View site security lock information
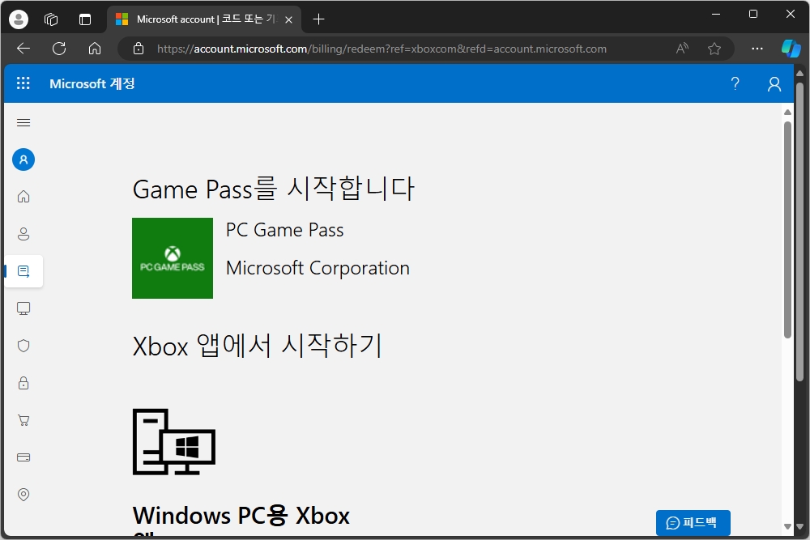Image resolution: width=810 pixels, height=540 pixels. click(139, 49)
